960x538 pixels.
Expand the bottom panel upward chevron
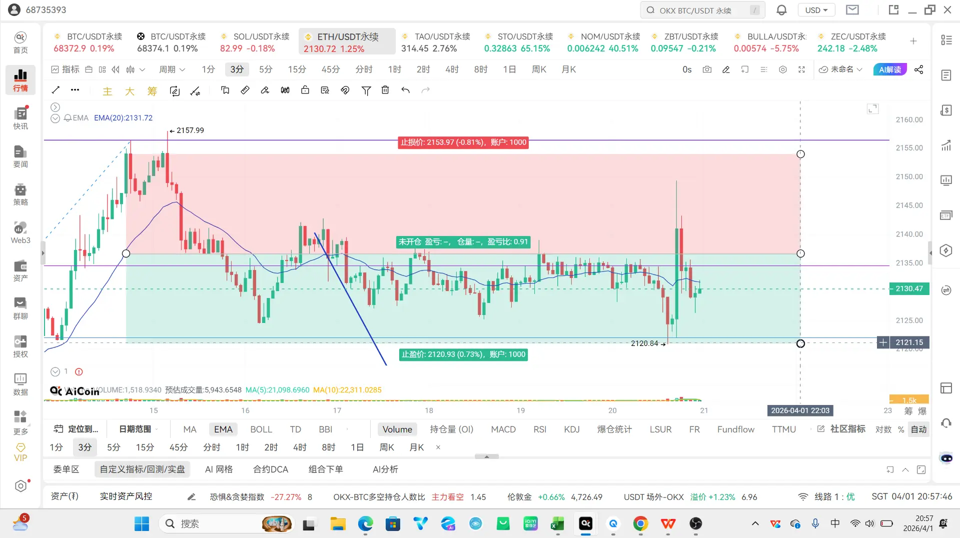pos(905,469)
